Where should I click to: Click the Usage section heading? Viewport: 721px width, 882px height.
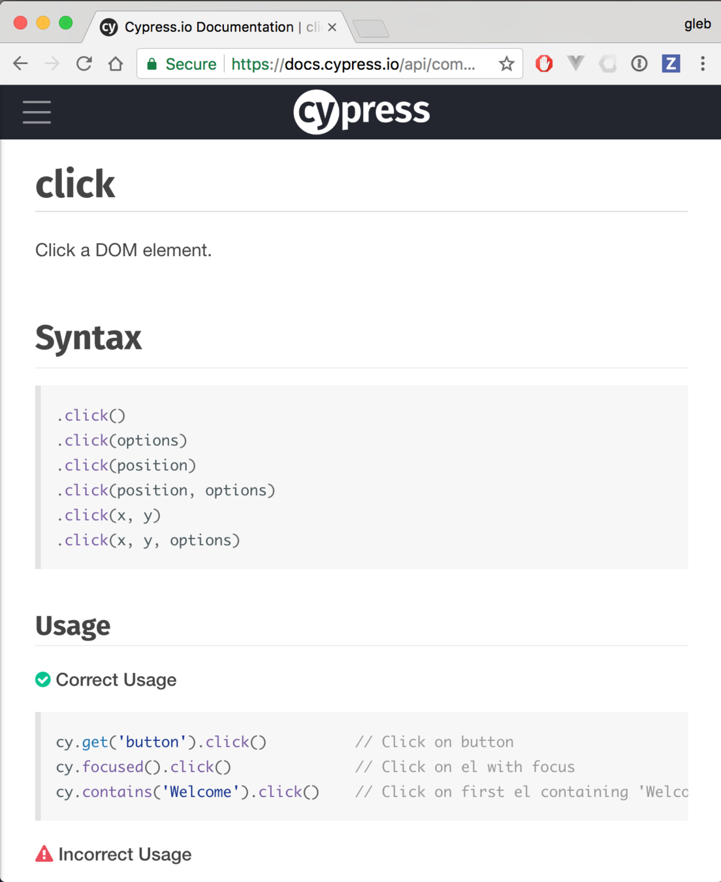(72, 626)
